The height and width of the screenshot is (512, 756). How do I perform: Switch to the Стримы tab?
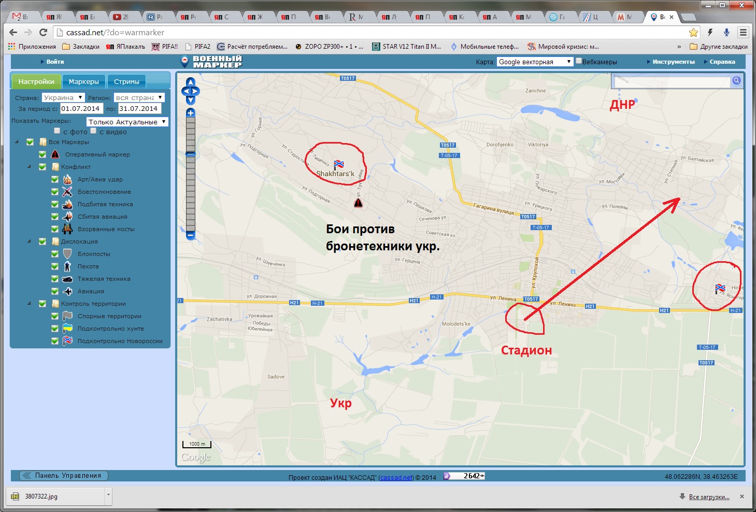pos(126,82)
